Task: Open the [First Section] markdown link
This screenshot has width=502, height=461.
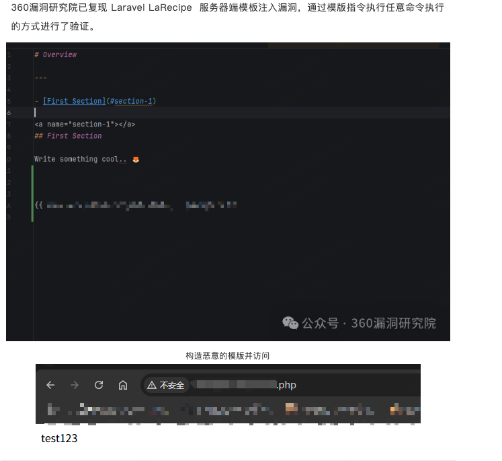Action: tap(75, 101)
